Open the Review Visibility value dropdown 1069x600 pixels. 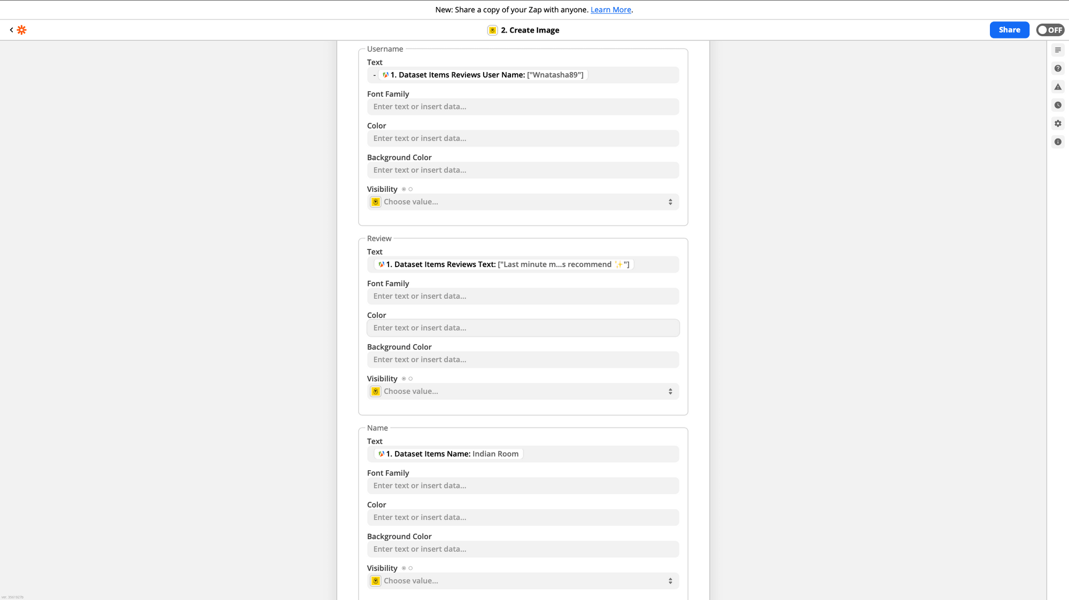pyautogui.click(x=523, y=391)
